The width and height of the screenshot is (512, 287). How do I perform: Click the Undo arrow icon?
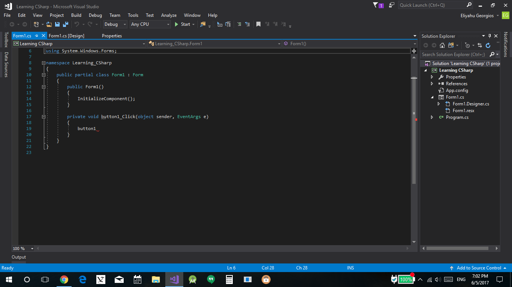pos(76,24)
